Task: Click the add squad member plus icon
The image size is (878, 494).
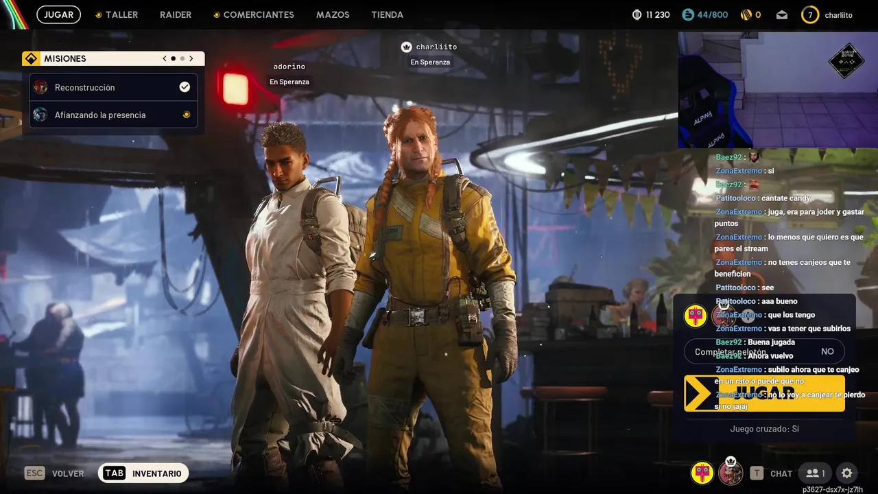Action: [x=748, y=316]
